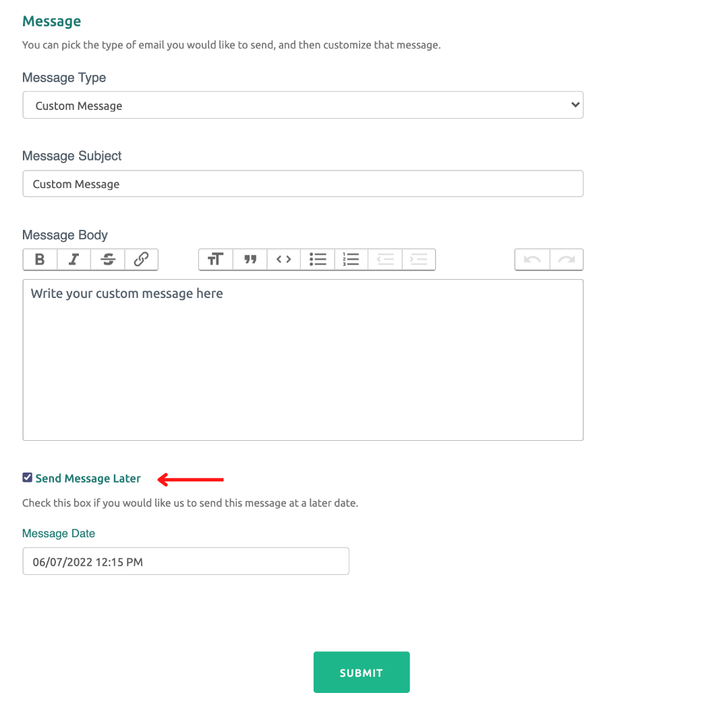Apply bold formatting in message editor
Screen dimensions: 717x728
pos(40,259)
